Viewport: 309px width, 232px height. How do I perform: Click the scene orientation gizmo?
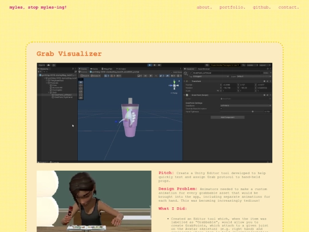point(174,85)
